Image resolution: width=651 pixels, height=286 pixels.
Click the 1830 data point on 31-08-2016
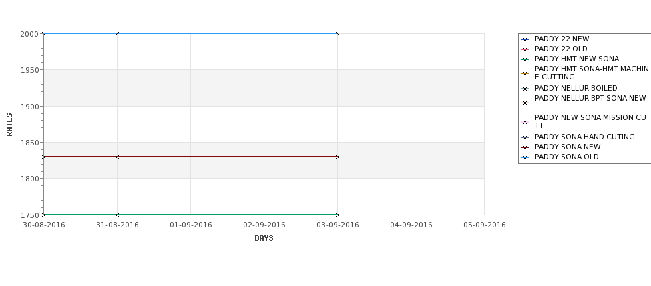(117, 157)
